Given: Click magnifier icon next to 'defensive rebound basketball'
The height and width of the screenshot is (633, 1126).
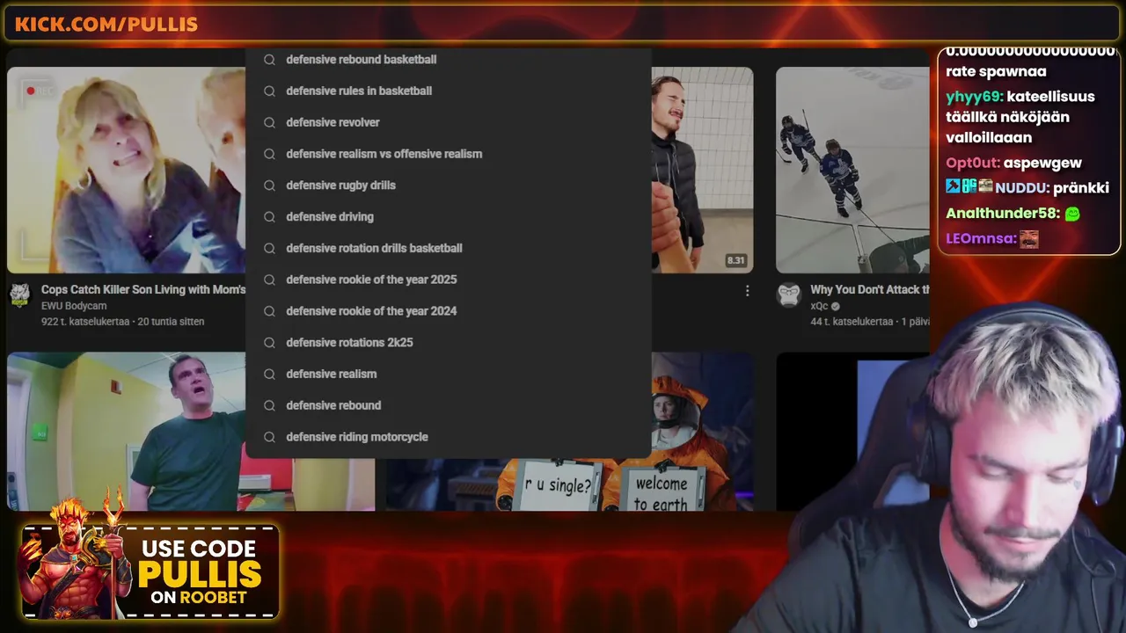Looking at the screenshot, I should click(270, 60).
